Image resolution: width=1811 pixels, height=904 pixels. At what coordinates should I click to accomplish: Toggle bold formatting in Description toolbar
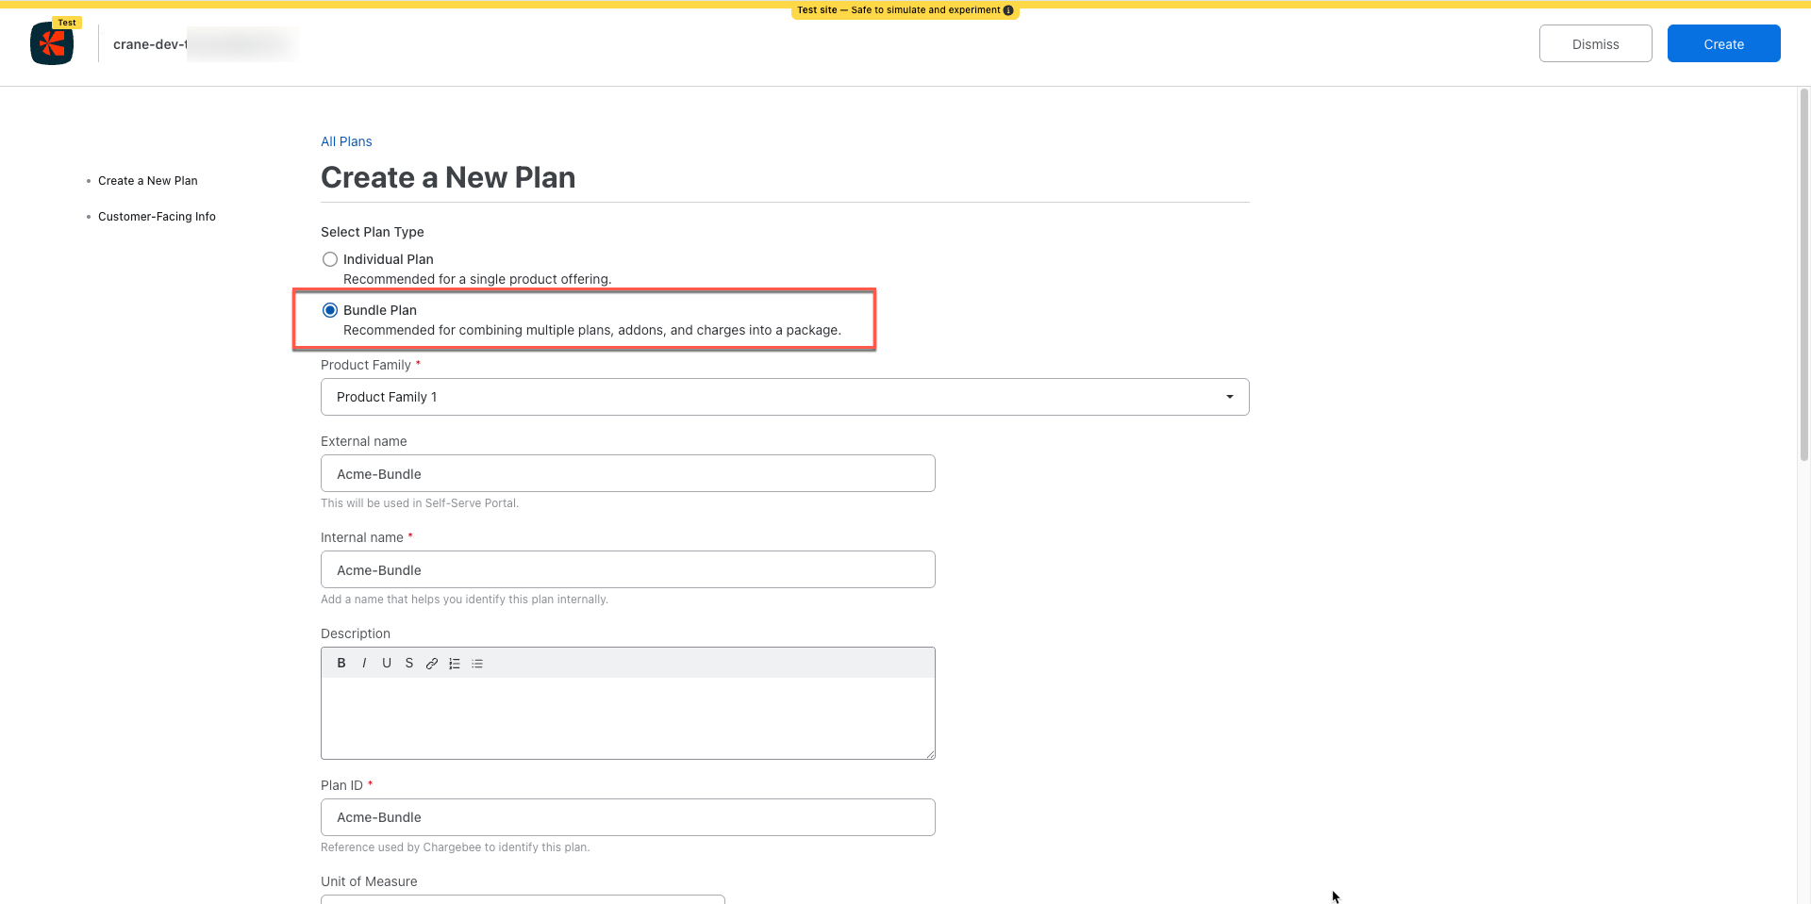point(341,664)
